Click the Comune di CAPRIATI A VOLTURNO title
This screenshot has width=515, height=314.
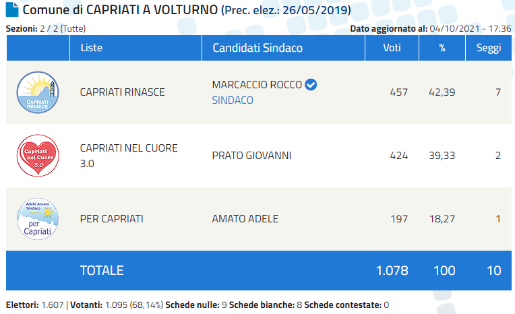pyautogui.click(x=120, y=11)
